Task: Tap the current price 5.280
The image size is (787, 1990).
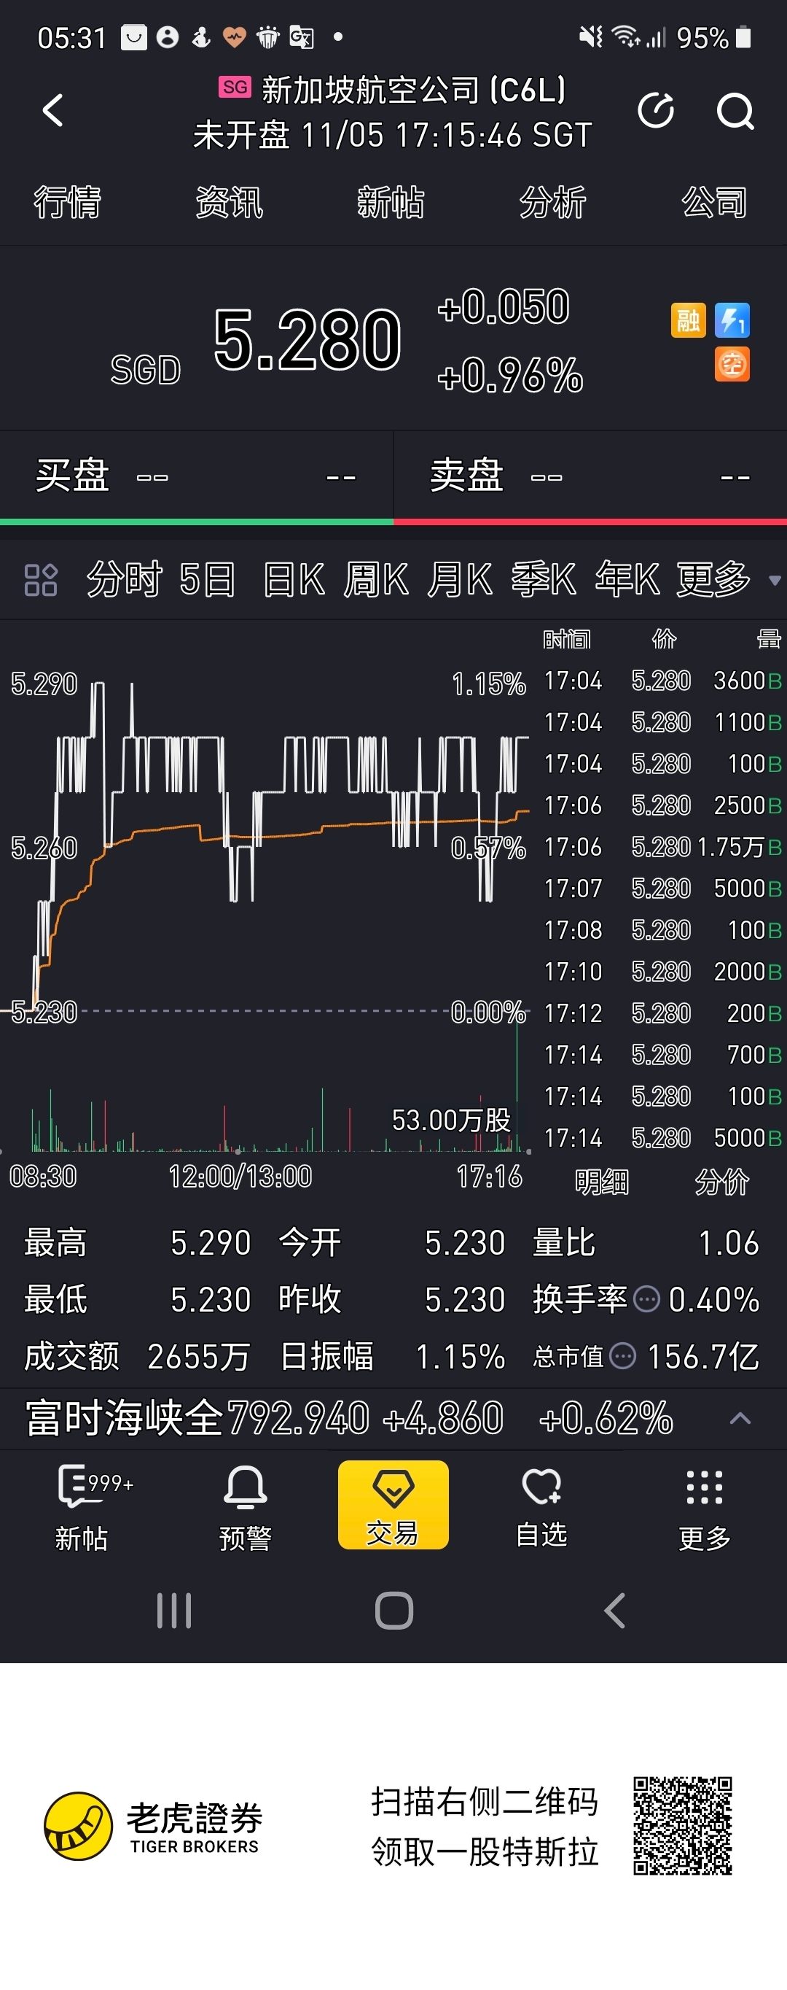Action: [x=307, y=338]
